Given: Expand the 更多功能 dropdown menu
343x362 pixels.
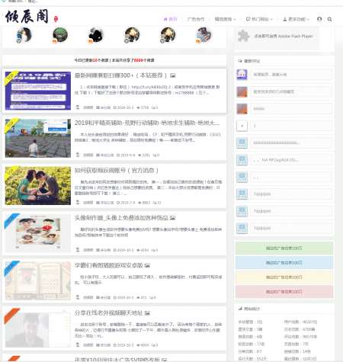Looking at the screenshot, I should (296, 19).
